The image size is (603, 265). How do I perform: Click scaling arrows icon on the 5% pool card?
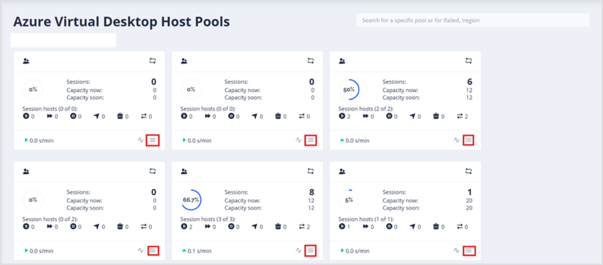click(x=469, y=172)
